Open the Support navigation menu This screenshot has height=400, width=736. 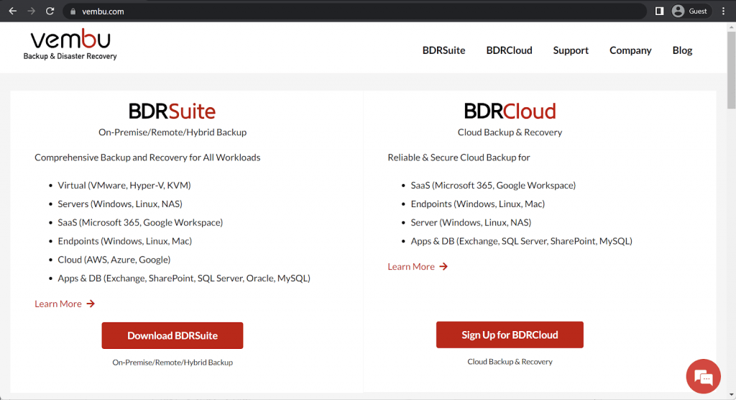click(x=571, y=50)
